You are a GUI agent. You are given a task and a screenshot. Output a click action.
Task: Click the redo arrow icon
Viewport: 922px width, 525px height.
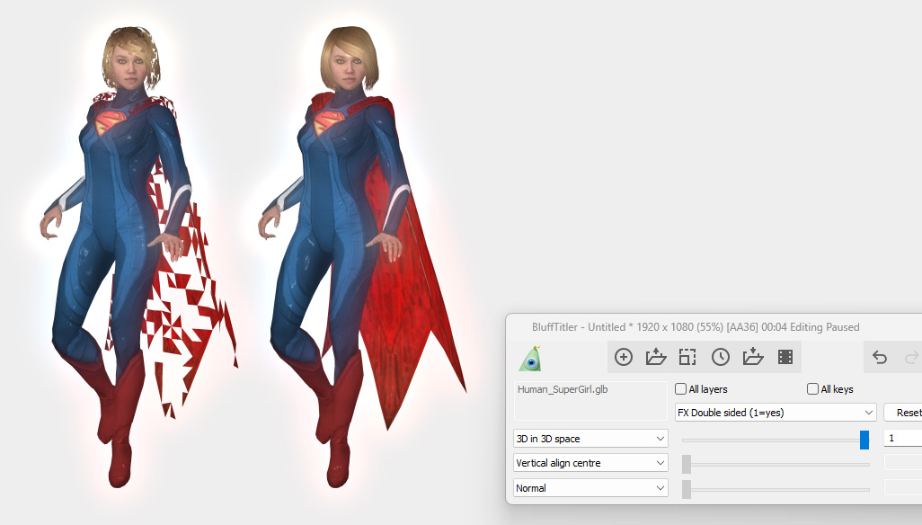tap(912, 357)
